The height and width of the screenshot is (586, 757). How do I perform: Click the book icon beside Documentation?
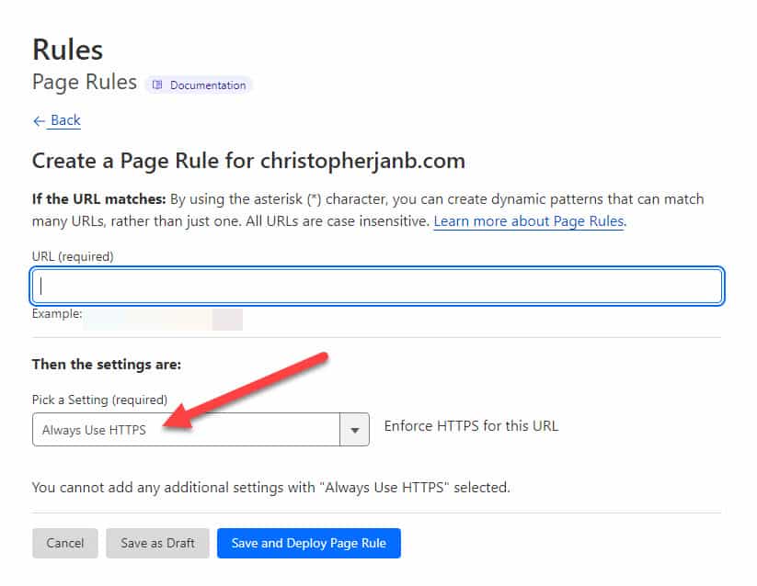click(x=157, y=85)
